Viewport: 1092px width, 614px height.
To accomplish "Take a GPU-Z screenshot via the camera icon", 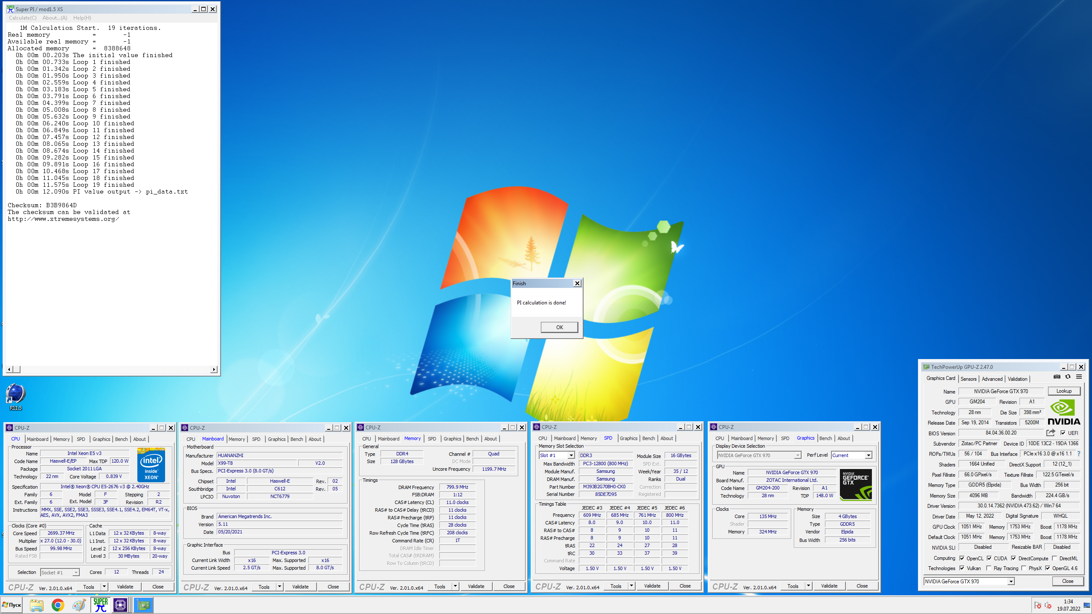I will (1057, 377).
